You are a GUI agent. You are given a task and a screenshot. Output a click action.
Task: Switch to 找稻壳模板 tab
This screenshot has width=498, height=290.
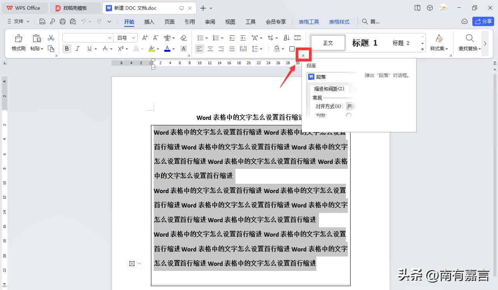click(x=75, y=8)
